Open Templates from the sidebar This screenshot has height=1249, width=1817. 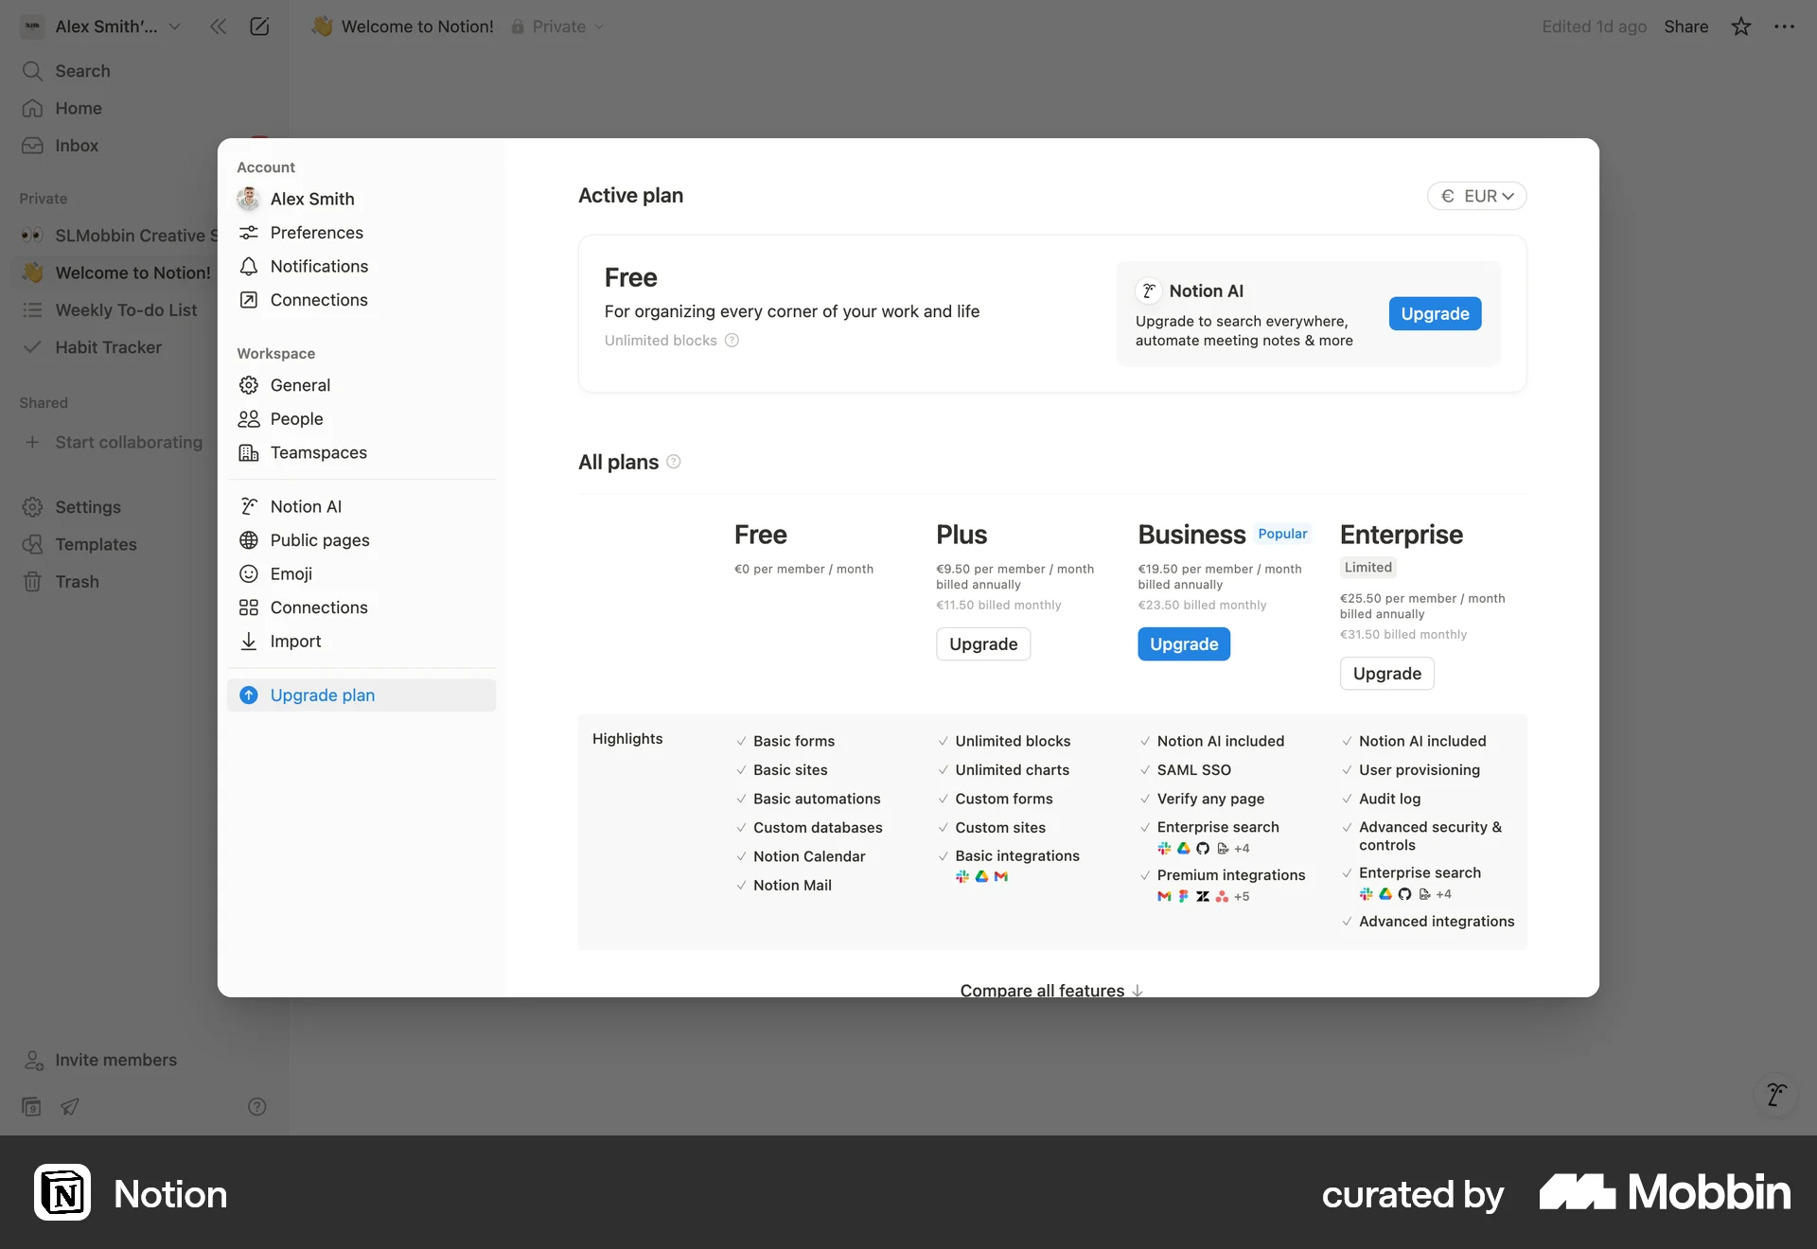tap(95, 544)
